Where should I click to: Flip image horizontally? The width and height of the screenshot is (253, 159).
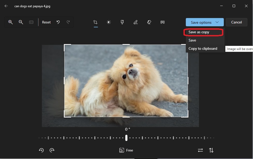[x=200, y=150]
